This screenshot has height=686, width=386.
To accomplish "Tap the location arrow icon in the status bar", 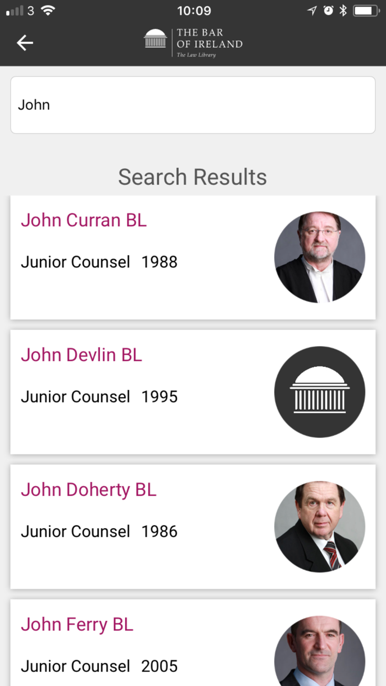I will (312, 9).
